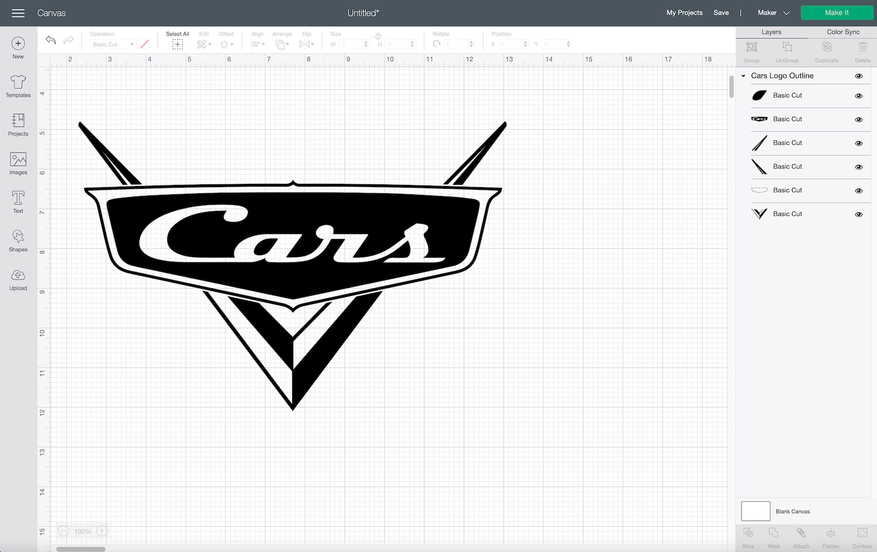
Task: Click the Untitled project title
Action: [363, 13]
